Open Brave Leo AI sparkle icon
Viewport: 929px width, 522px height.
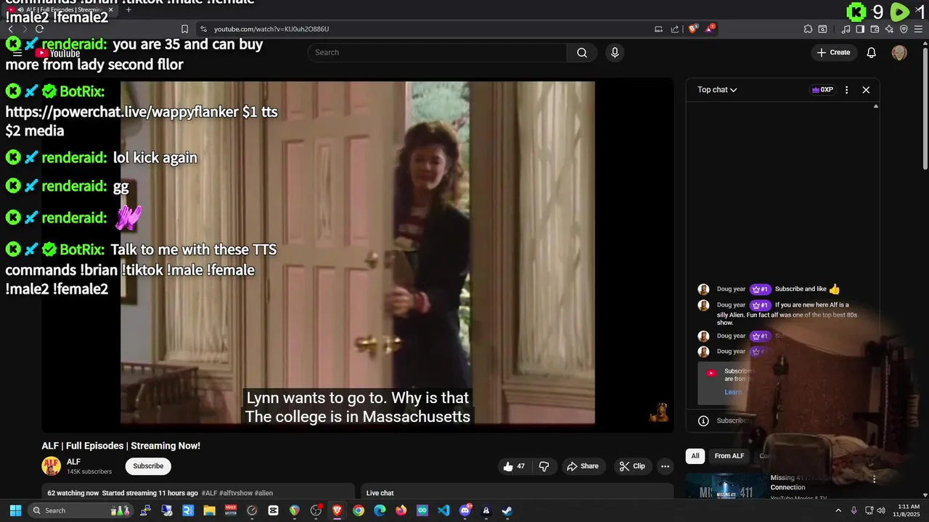[x=889, y=29]
